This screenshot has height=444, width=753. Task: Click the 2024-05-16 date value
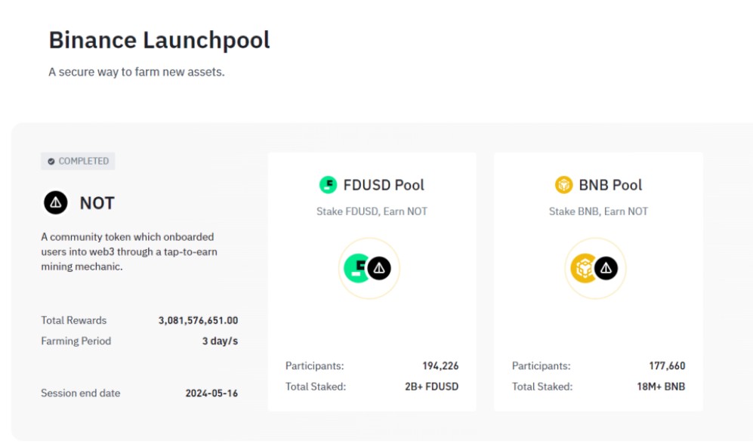[x=211, y=393]
